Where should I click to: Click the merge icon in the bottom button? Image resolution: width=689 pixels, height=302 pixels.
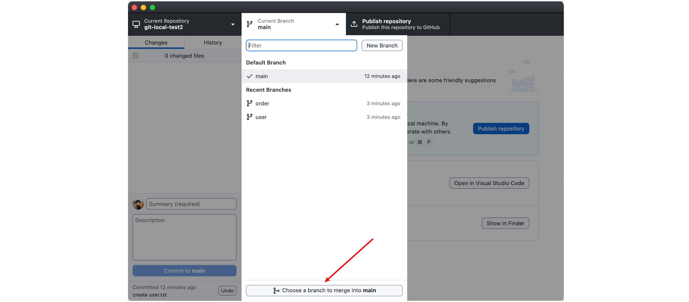point(276,290)
